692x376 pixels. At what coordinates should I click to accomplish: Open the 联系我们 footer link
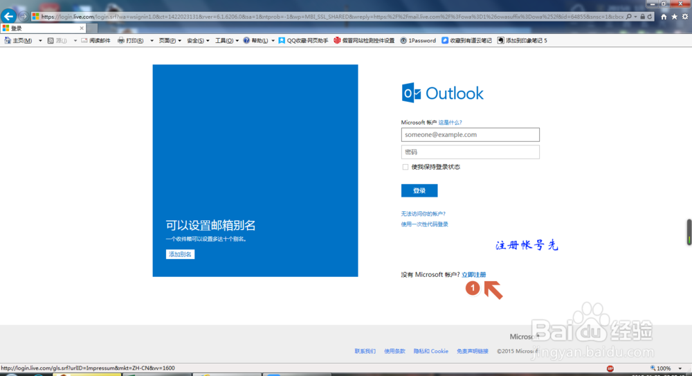[365, 351]
